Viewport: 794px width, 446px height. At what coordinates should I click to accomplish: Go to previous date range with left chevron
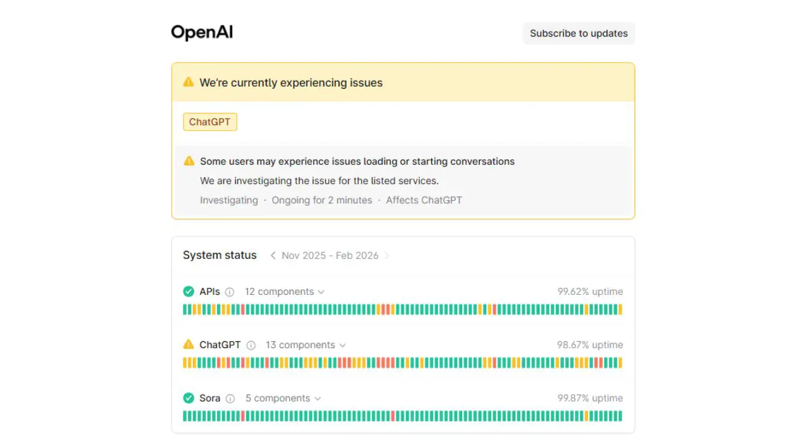coord(273,255)
